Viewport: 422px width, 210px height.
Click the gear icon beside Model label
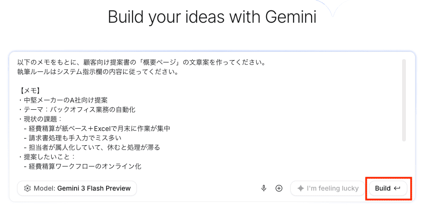coord(27,188)
